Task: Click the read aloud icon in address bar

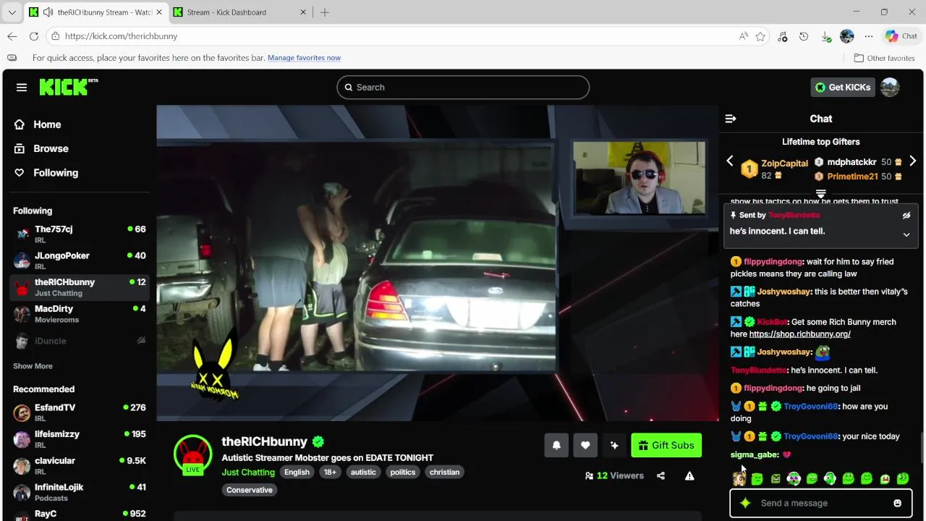Action: (744, 36)
